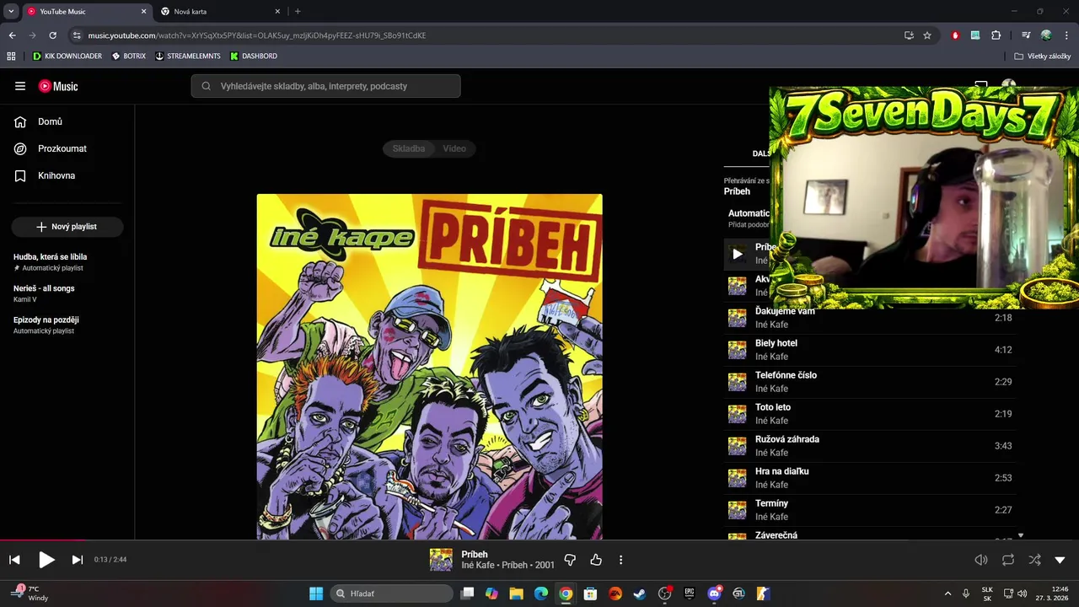Switch to the YouTube Music browser tab
The image size is (1079, 607).
click(87, 12)
